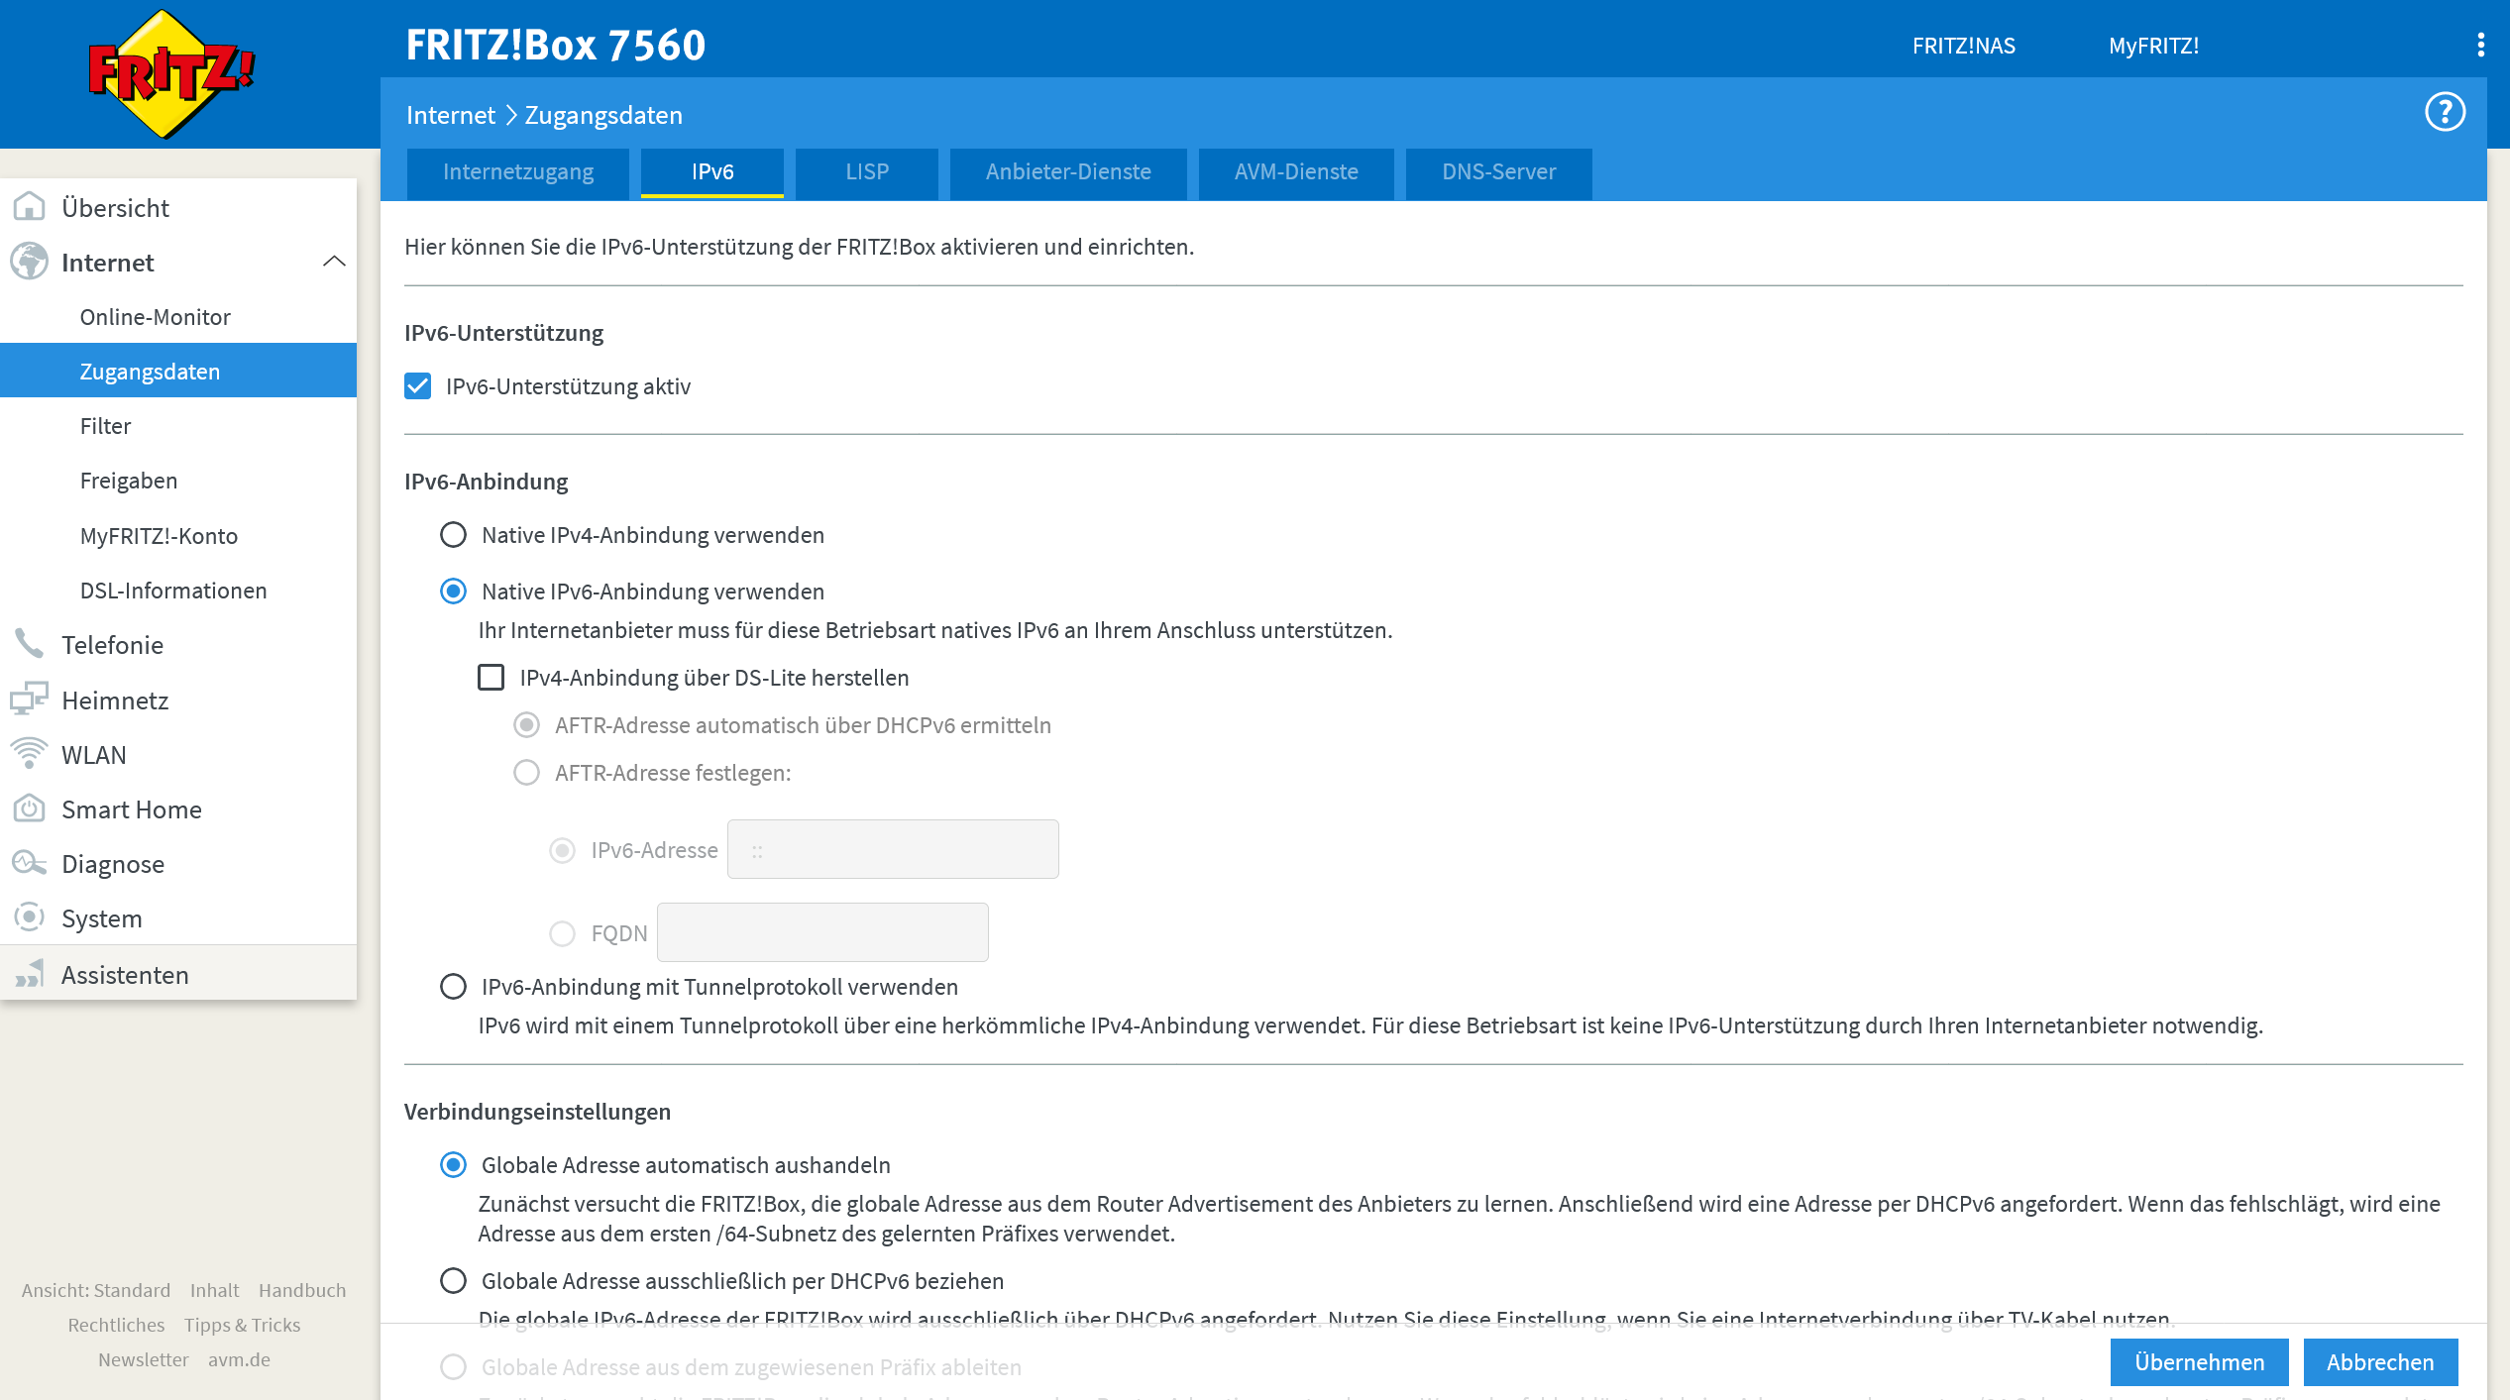This screenshot has width=2510, height=1400.
Task: Select IPv6-Anbindung mit Tunnelprotokoll radio
Action: point(453,987)
